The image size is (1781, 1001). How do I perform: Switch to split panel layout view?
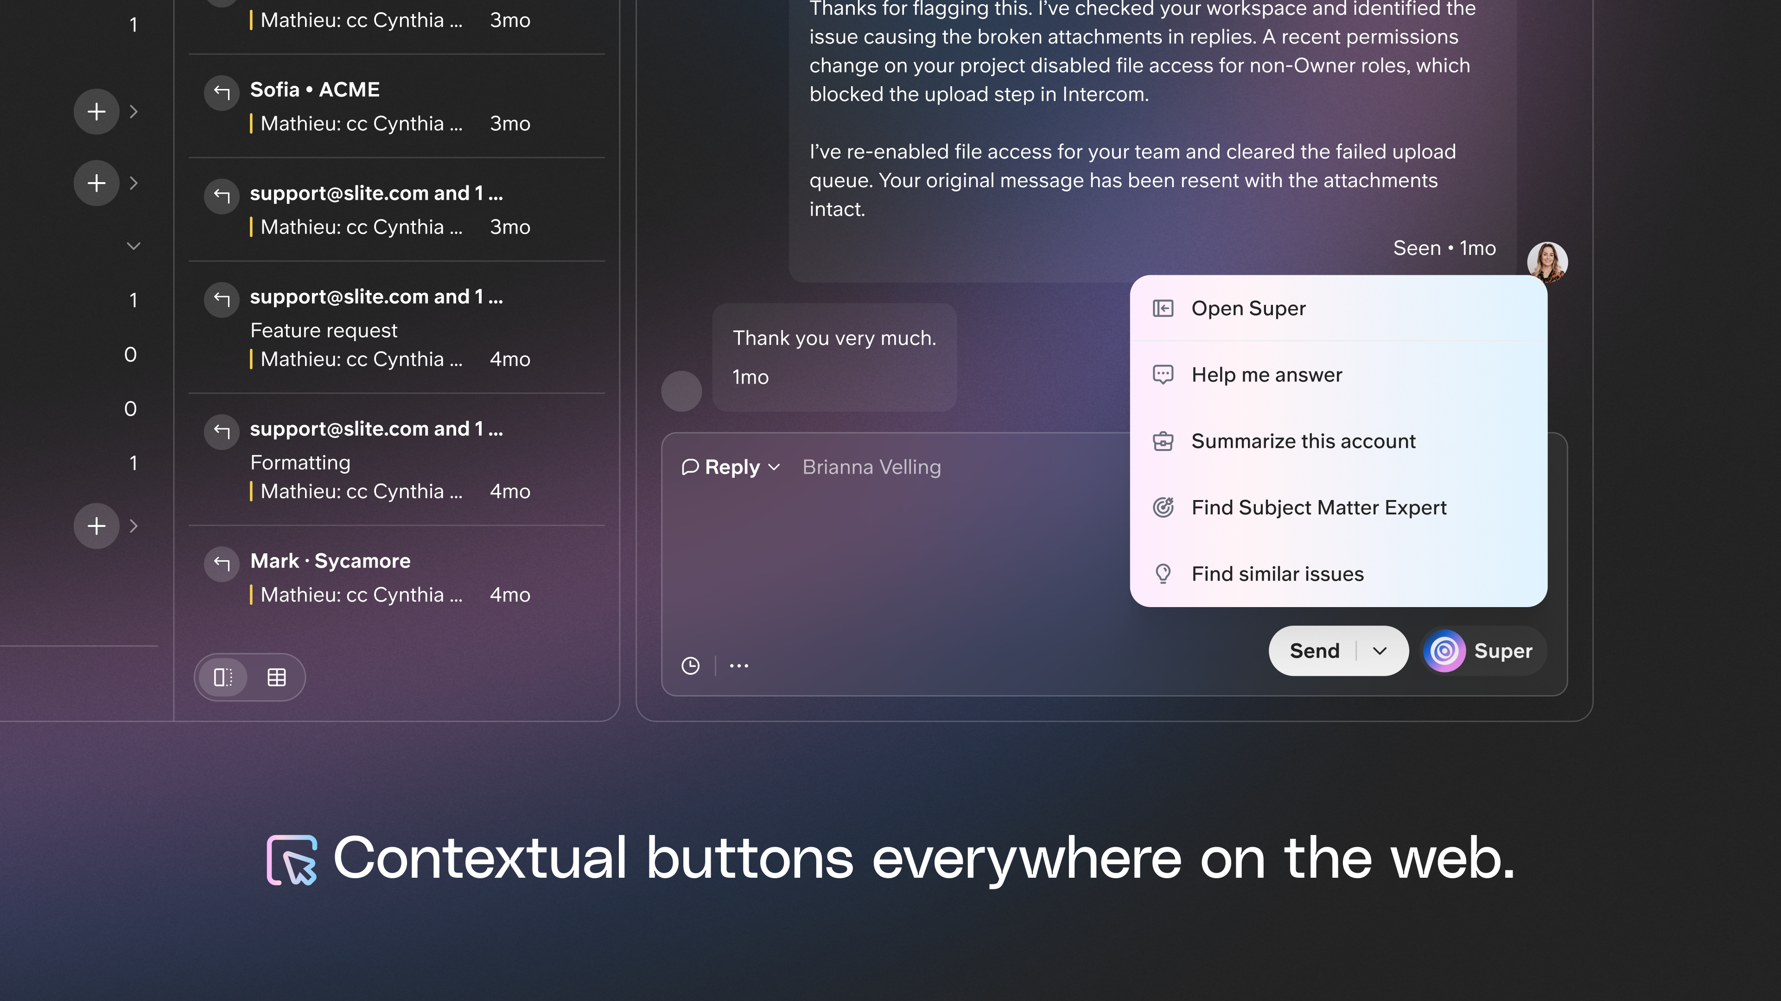point(223,678)
